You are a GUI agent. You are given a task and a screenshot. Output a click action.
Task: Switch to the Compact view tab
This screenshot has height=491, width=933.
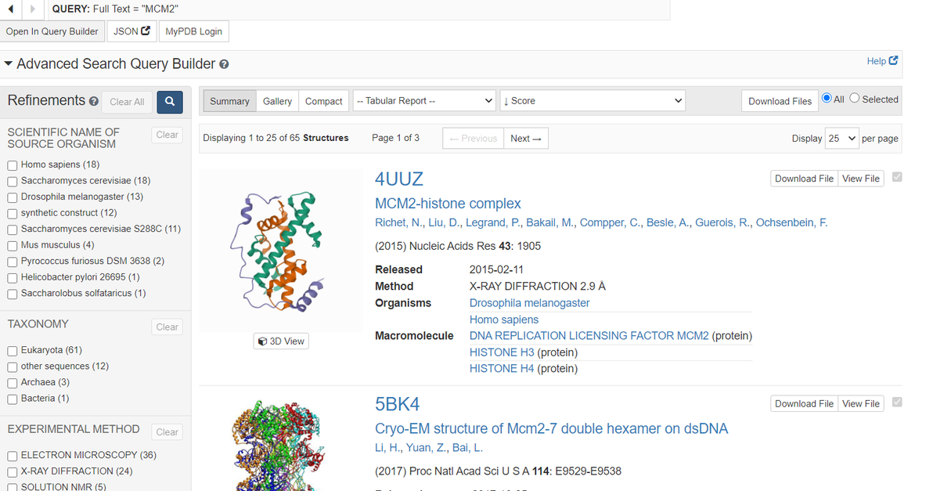click(x=324, y=101)
